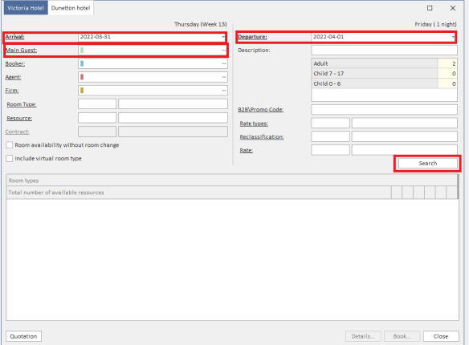Click the red Agent field marker

coord(82,77)
